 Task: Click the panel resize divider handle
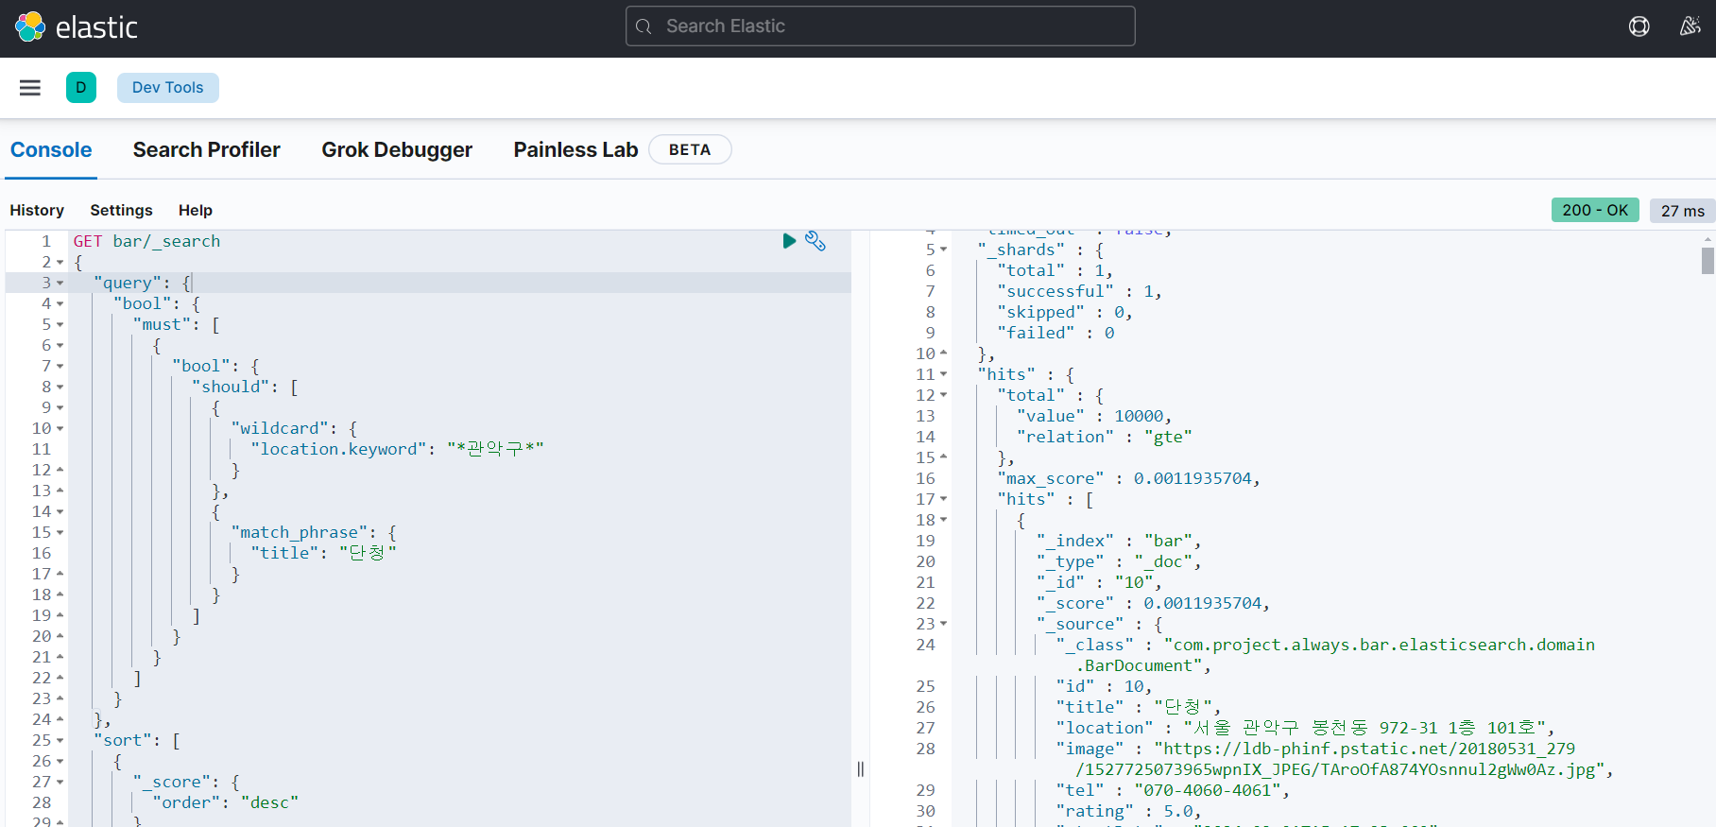(x=860, y=768)
